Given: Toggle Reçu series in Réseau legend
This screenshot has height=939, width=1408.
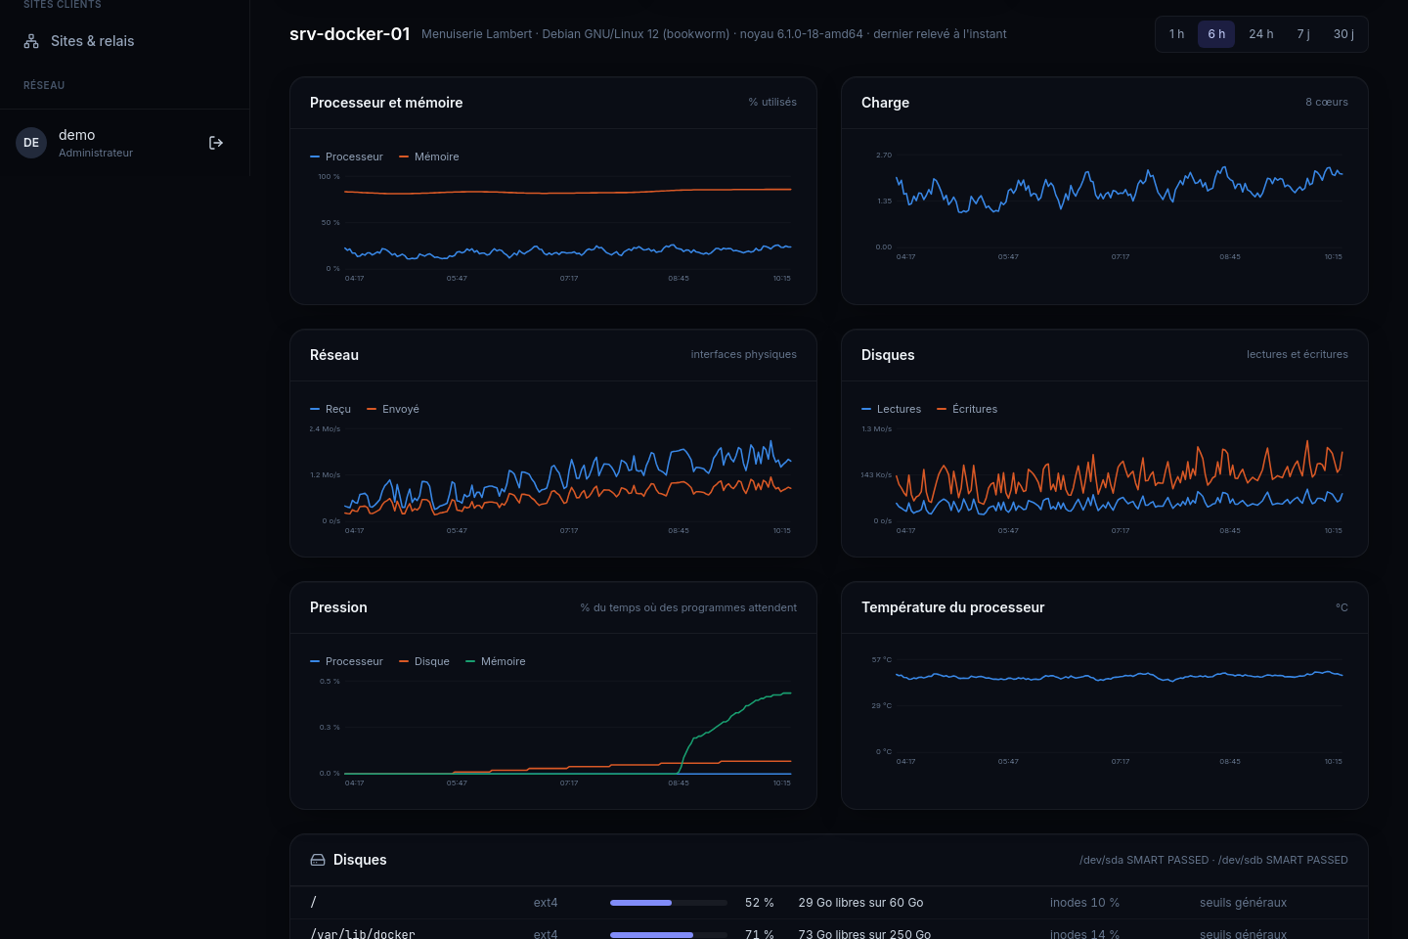Looking at the screenshot, I should (330, 409).
